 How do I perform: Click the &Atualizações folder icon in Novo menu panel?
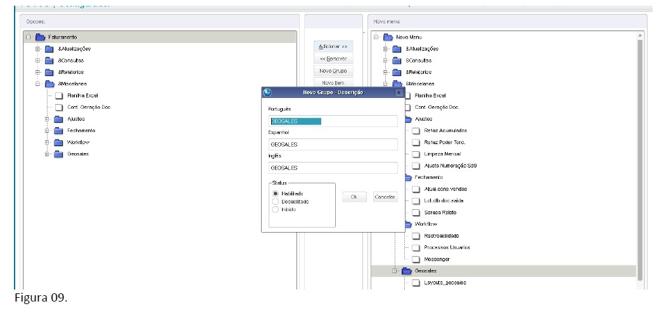[397, 49]
